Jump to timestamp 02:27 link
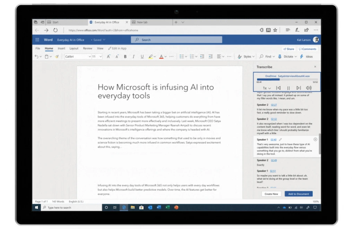The width and height of the screenshot is (355, 229). (x=274, y=105)
